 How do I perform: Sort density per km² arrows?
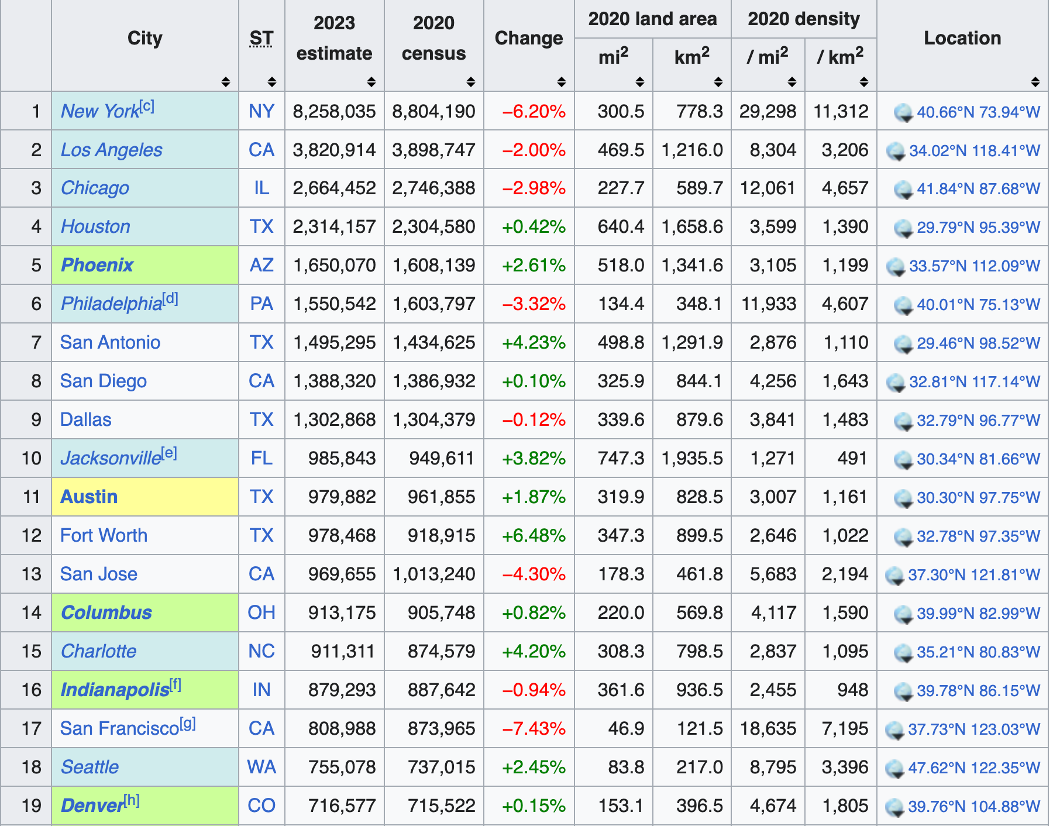pyautogui.click(x=864, y=82)
